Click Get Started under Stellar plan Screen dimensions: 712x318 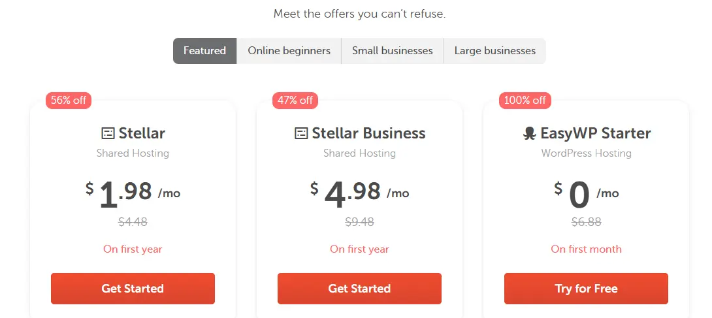point(133,289)
